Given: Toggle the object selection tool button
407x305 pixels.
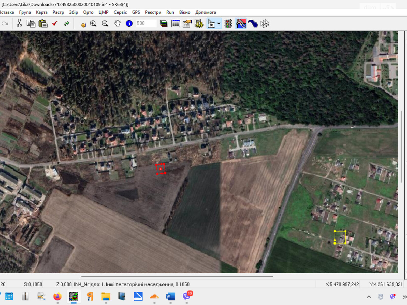Looking at the screenshot, I should click(x=211, y=24).
